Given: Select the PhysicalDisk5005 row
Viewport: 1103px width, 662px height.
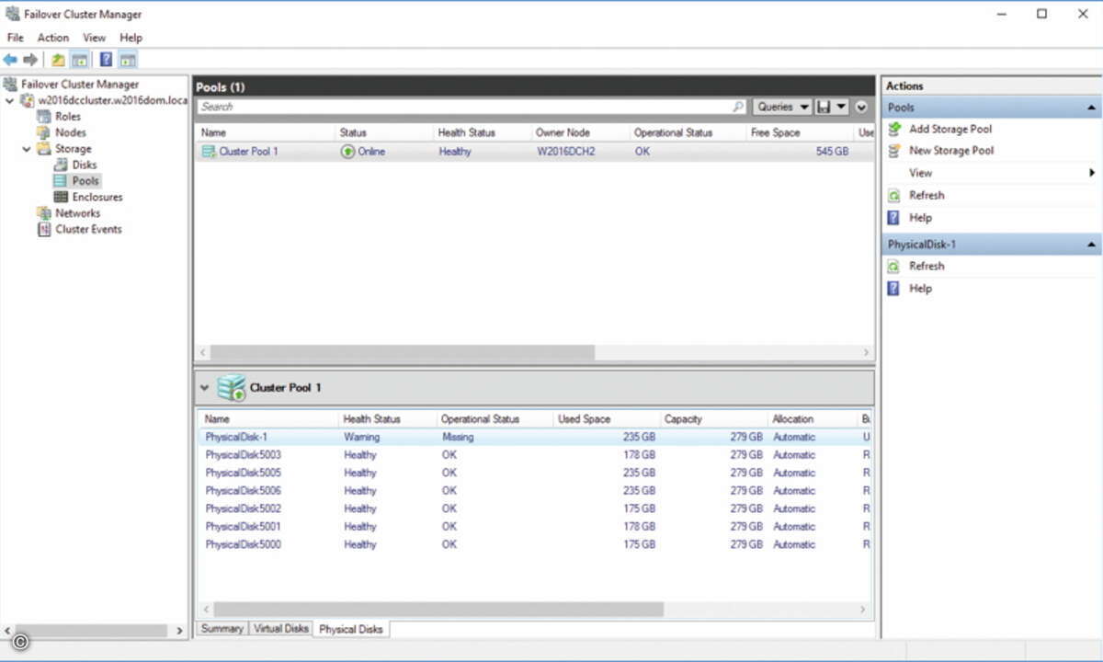Looking at the screenshot, I should point(534,473).
